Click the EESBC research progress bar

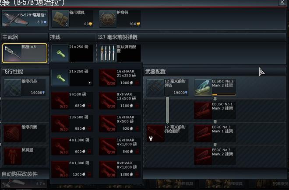tap(224, 95)
